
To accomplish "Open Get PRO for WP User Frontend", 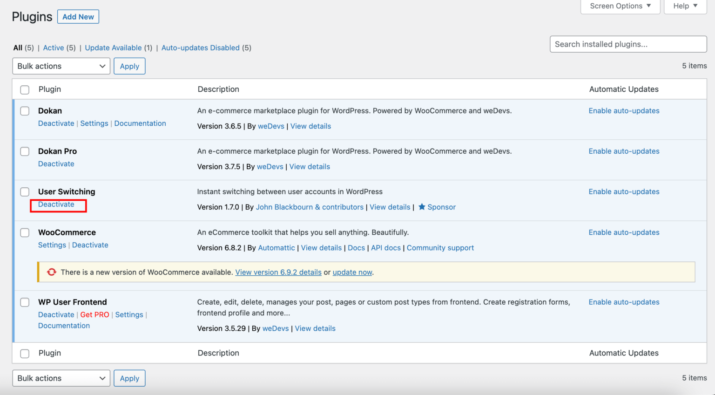I will tap(94, 314).
